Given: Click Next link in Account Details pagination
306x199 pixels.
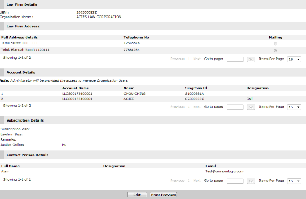Looking at the screenshot, I should [x=197, y=107].
